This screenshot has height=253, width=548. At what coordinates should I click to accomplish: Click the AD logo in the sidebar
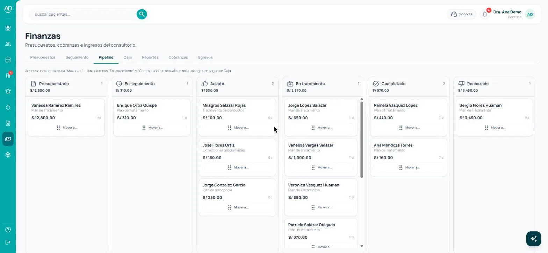coord(8,9)
